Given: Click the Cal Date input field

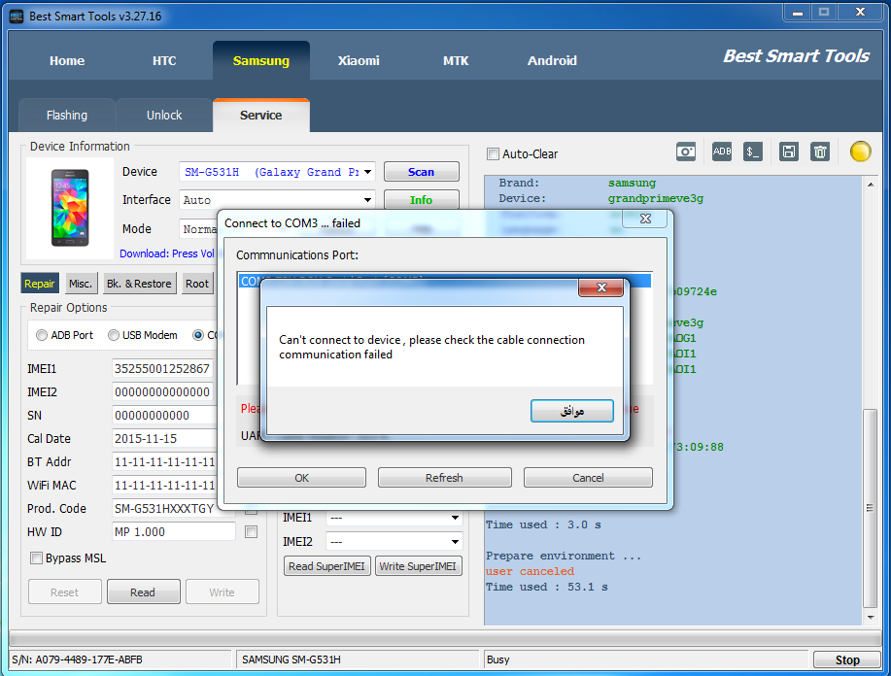Looking at the screenshot, I should [165, 439].
